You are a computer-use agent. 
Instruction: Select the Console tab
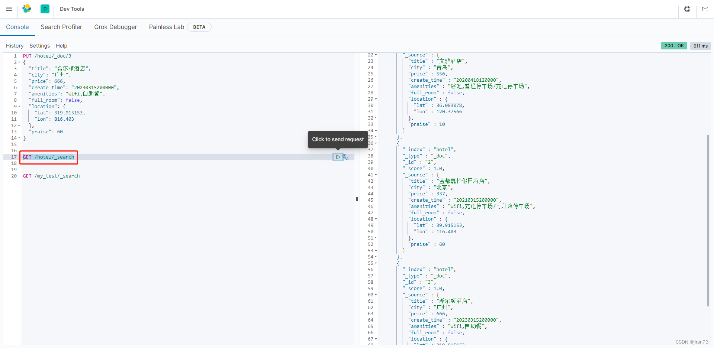(x=17, y=27)
